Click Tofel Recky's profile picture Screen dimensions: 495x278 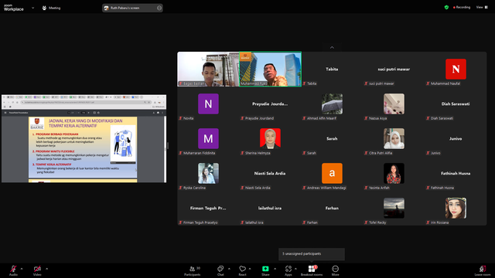[394, 208]
